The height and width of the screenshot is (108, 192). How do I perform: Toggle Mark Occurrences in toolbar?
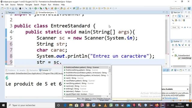point(77,8)
